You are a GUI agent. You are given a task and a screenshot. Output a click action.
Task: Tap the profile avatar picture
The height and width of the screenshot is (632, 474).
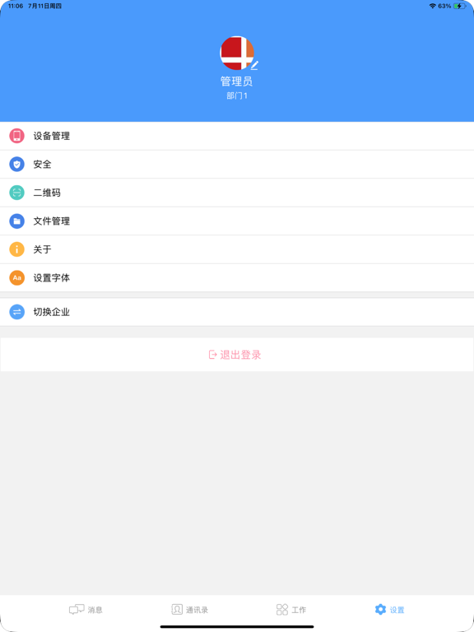[237, 53]
